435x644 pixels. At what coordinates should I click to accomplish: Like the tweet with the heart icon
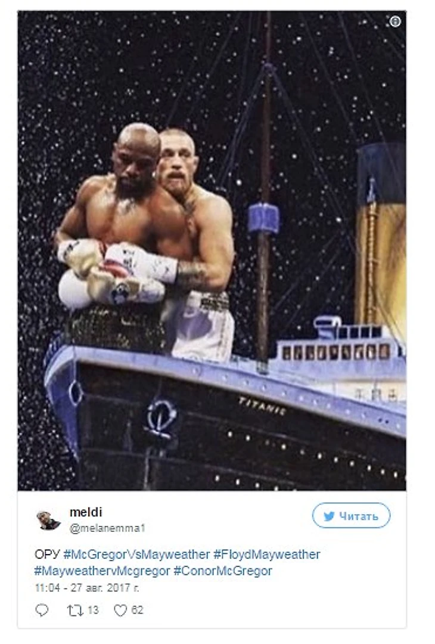tap(120, 611)
